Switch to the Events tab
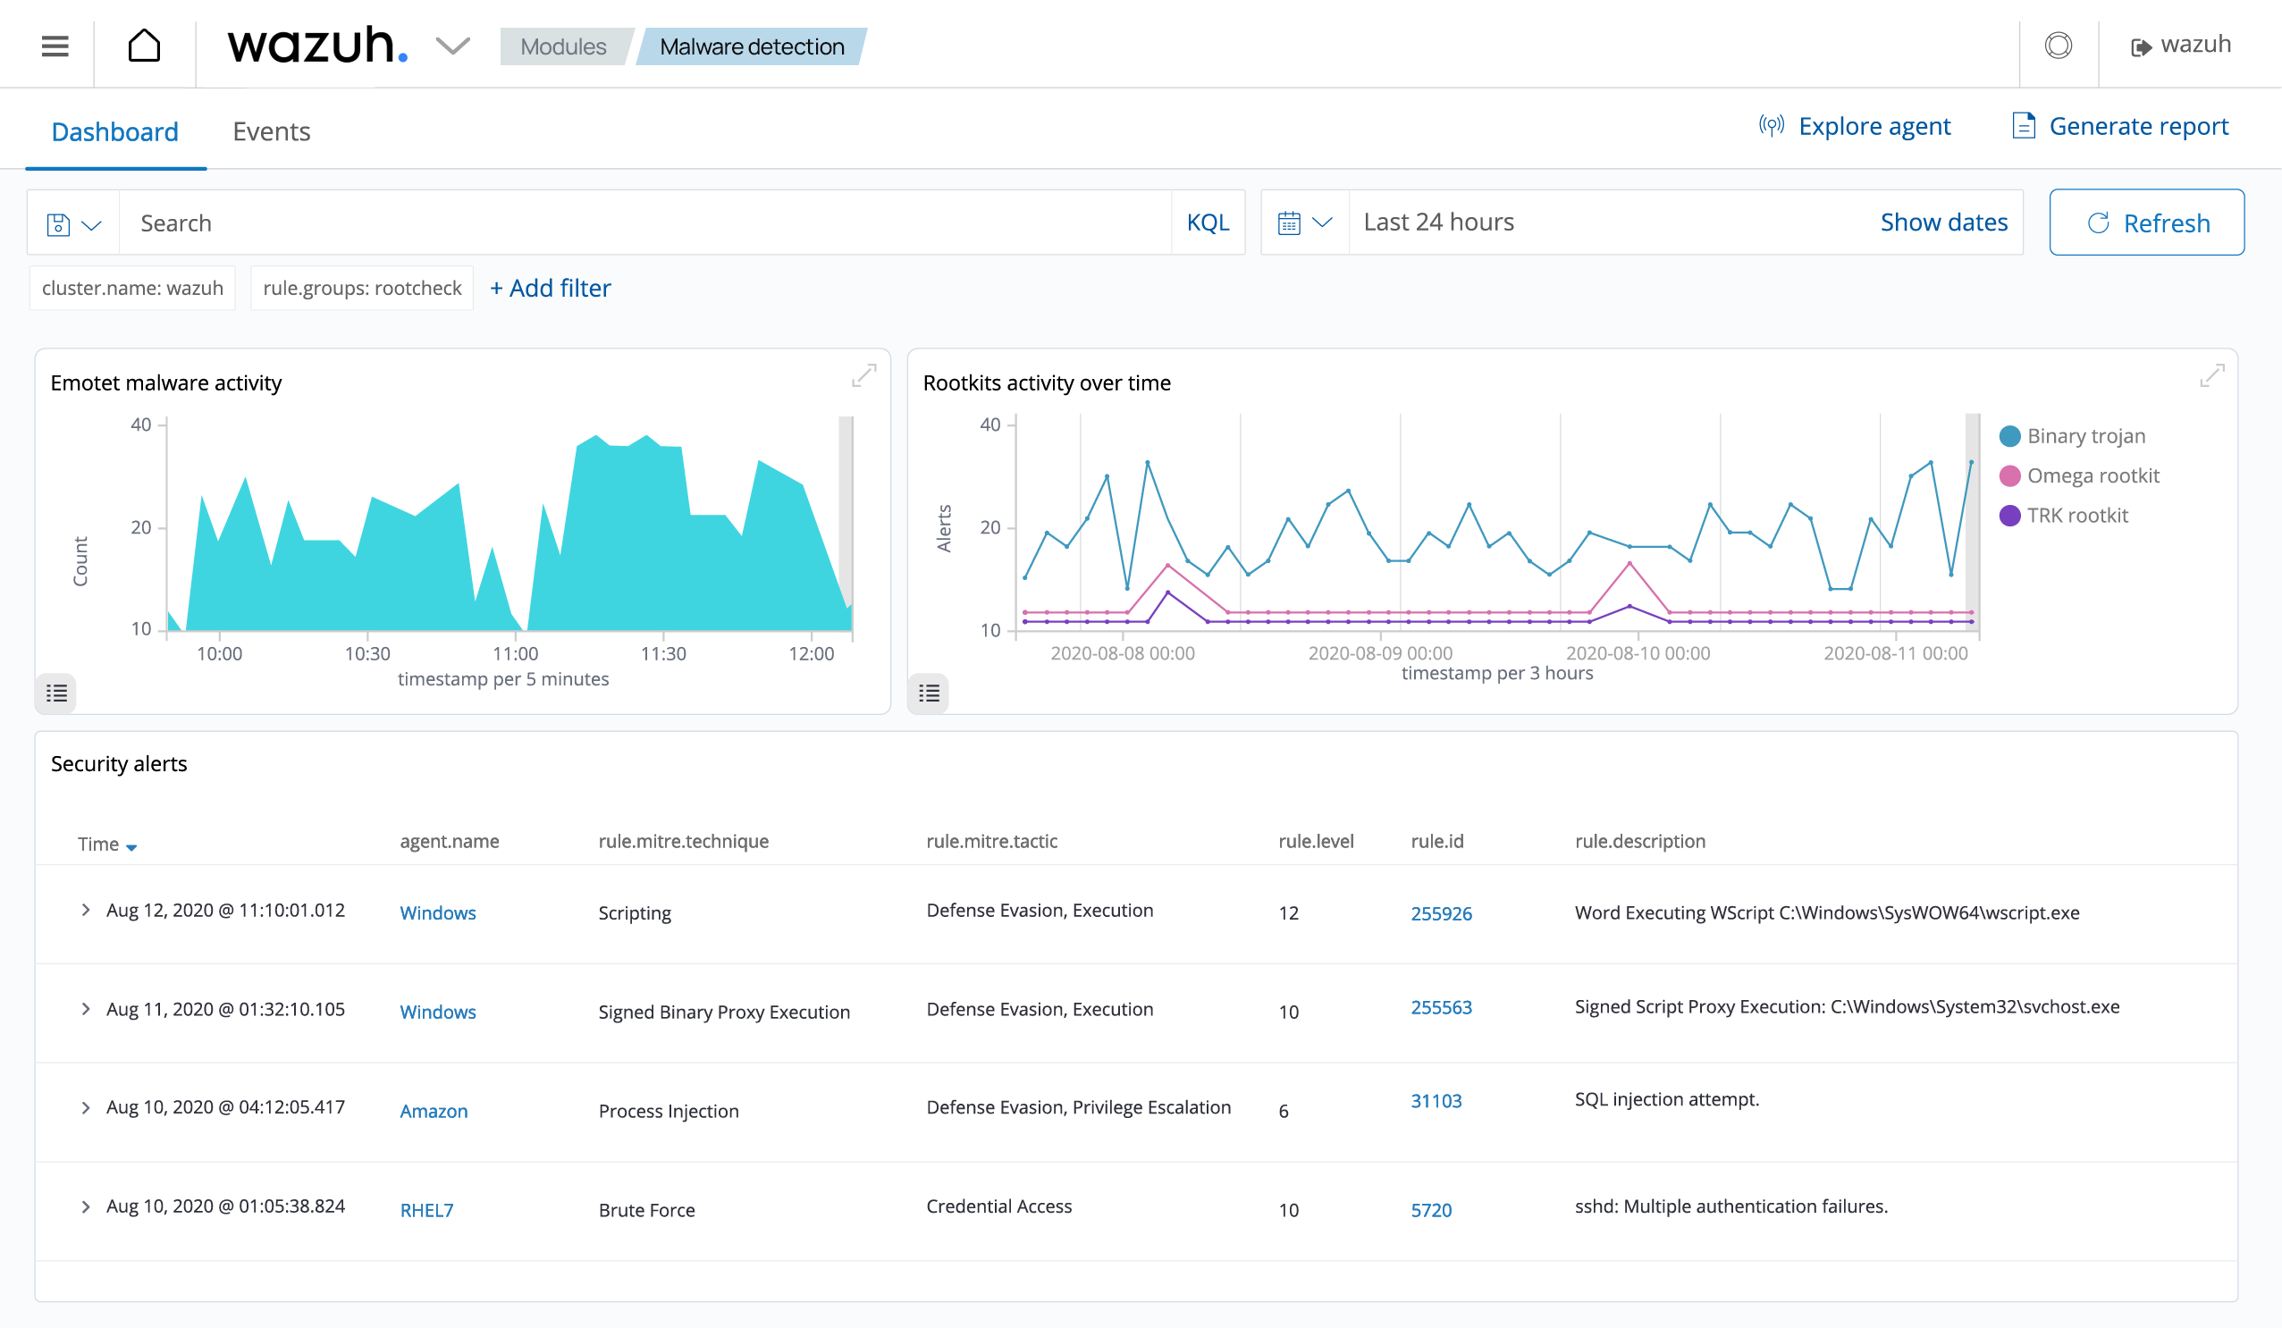Viewport: 2282px width, 1328px height. (271, 132)
